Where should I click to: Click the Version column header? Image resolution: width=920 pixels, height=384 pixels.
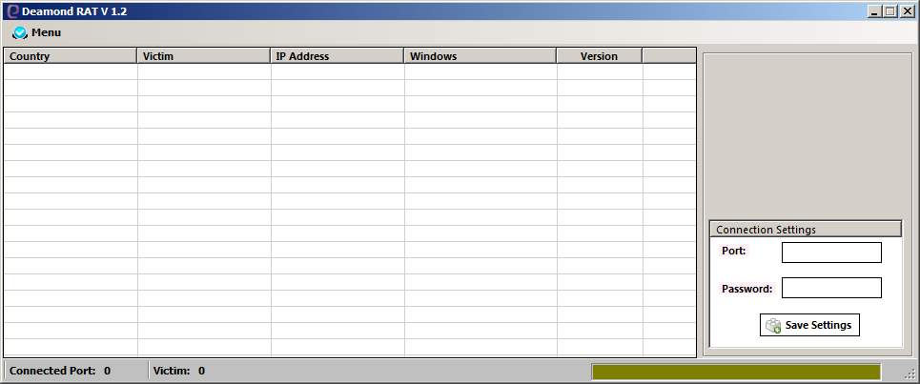[x=599, y=56]
